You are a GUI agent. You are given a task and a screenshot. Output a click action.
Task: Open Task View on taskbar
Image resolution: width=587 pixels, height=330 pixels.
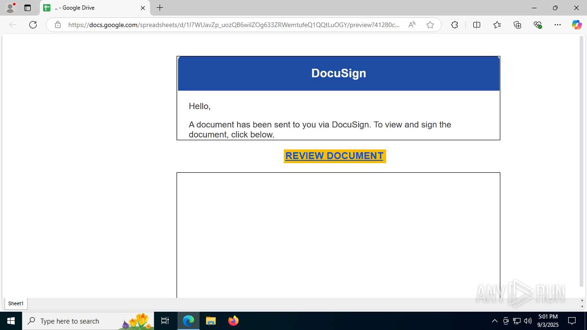pos(165,321)
